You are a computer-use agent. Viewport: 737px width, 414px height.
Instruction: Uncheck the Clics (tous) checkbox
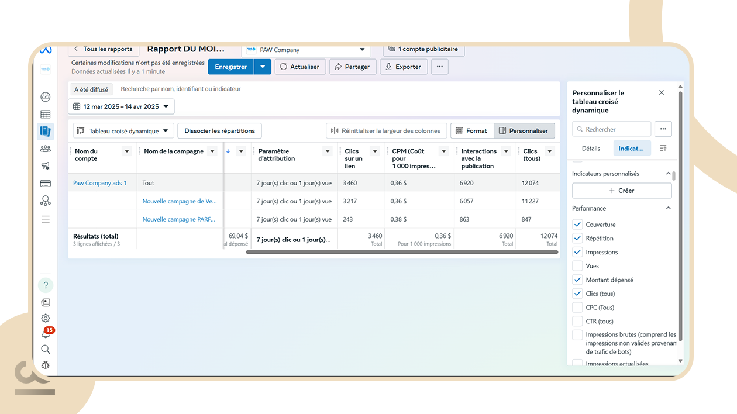577,294
